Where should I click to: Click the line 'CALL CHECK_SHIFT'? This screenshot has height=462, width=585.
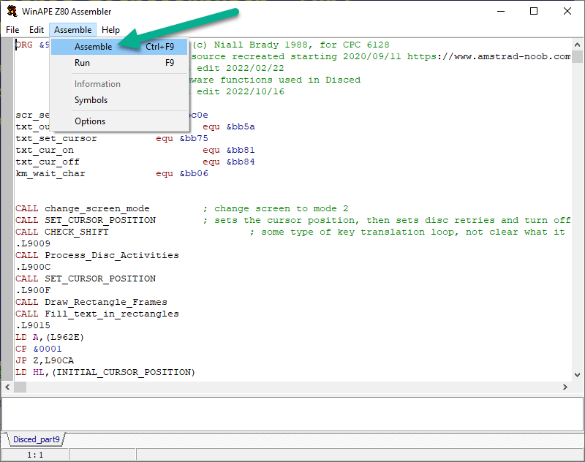click(62, 232)
